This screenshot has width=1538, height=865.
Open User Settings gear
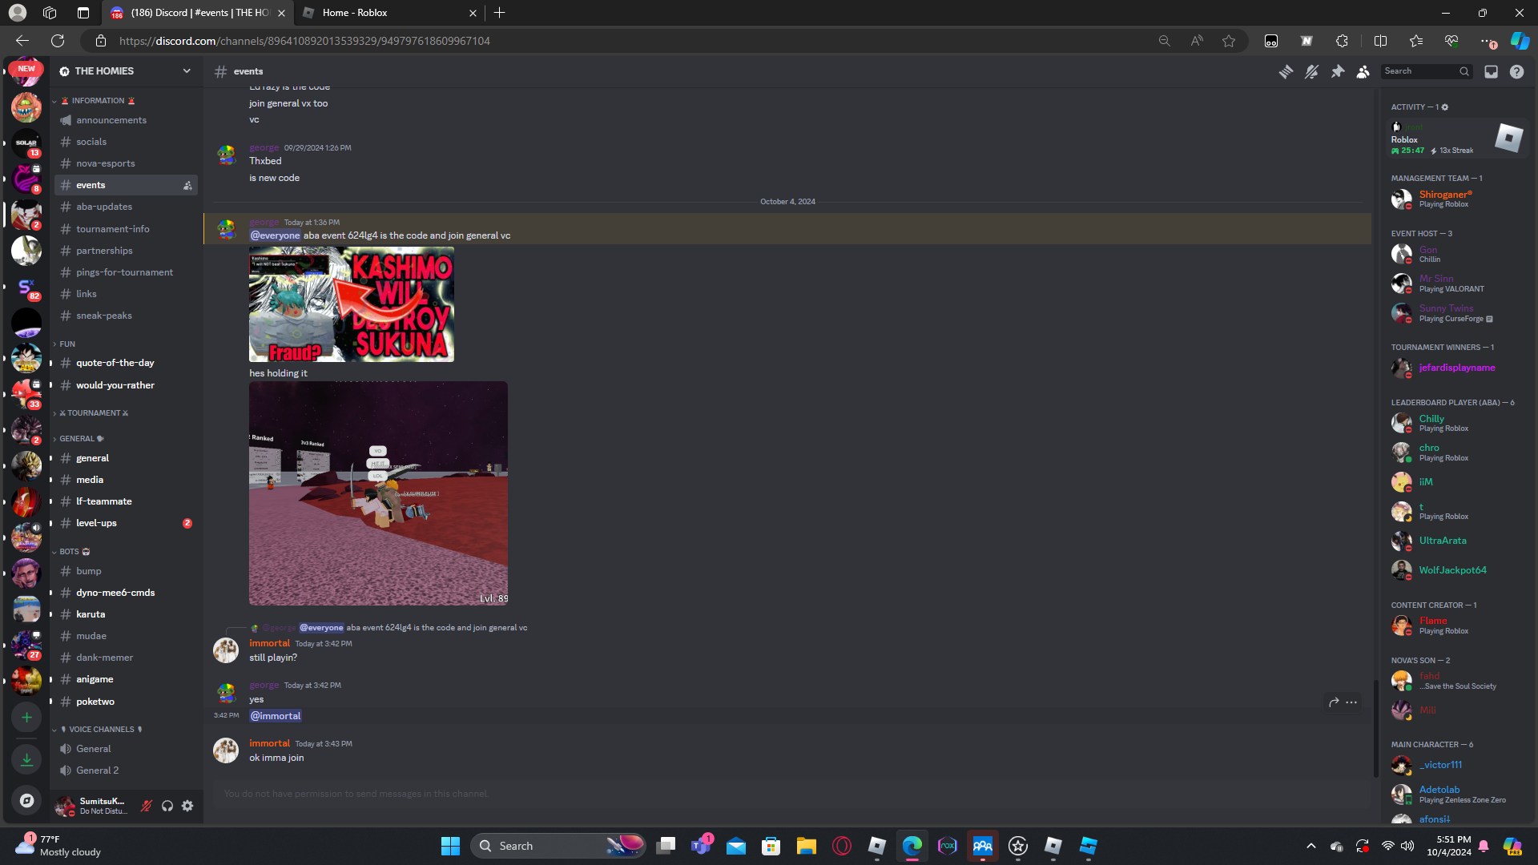click(187, 806)
